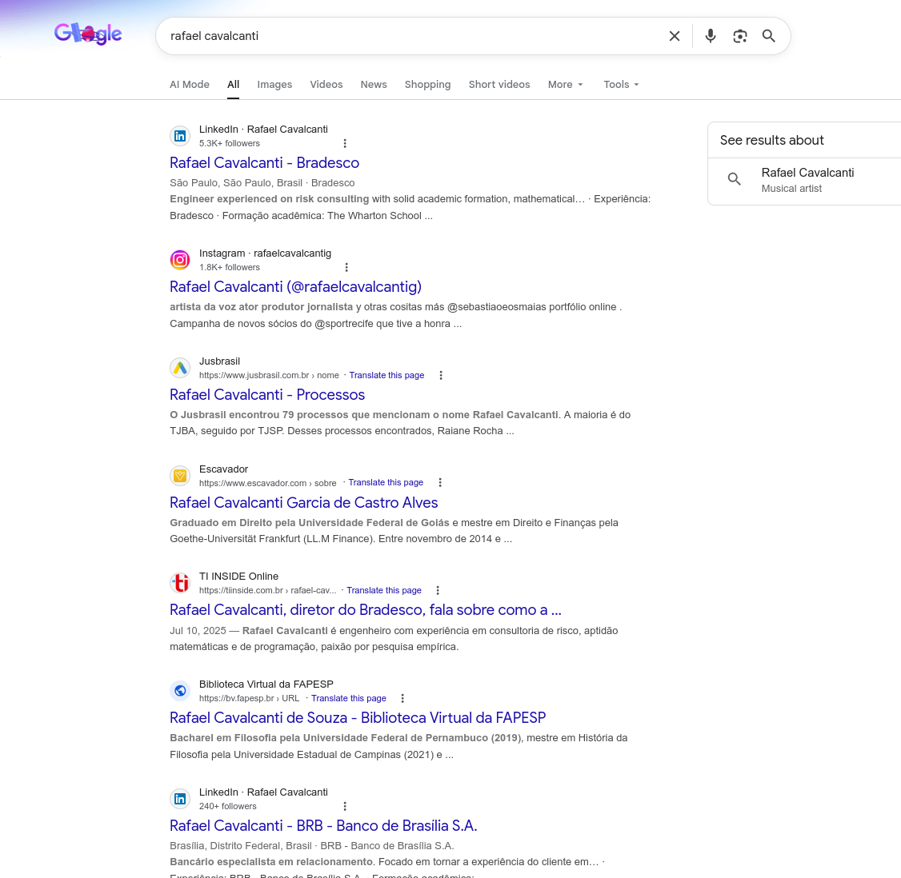Open Google Lens image search
This screenshot has height=878, width=901.
739,36
